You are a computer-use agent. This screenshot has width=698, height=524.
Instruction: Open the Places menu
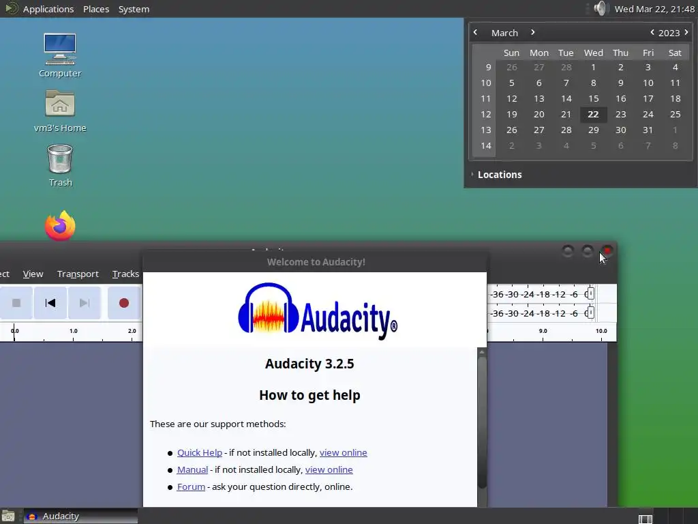pos(96,9)
